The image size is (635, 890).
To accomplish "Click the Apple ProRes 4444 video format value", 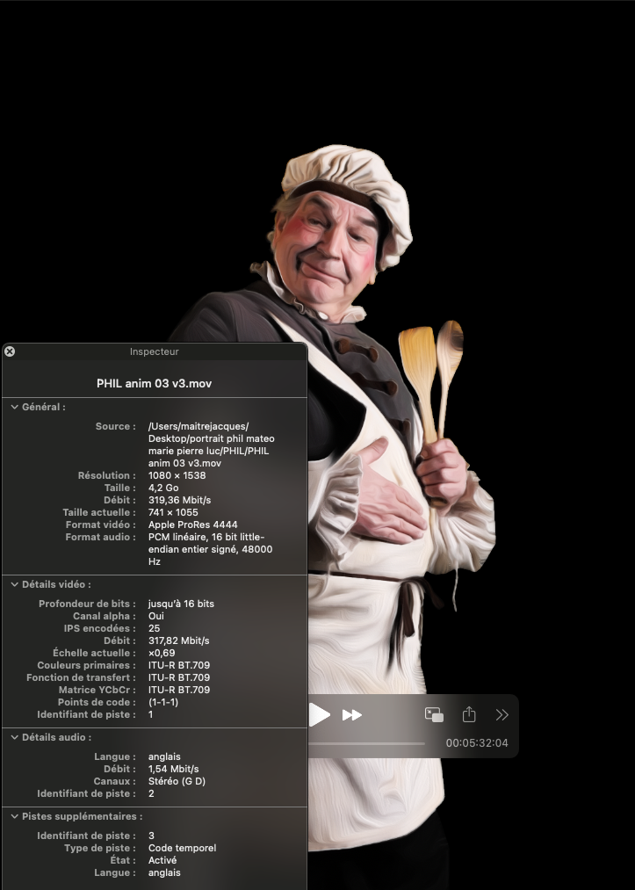I will click(x=192, y=525).
